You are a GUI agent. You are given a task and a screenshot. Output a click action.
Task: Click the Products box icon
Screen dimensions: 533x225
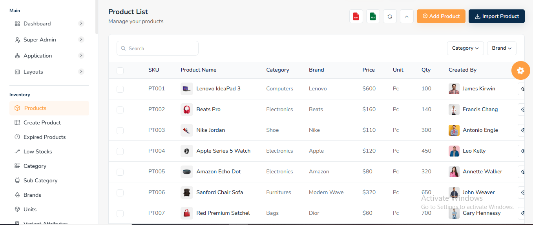[x=17, y=108]
